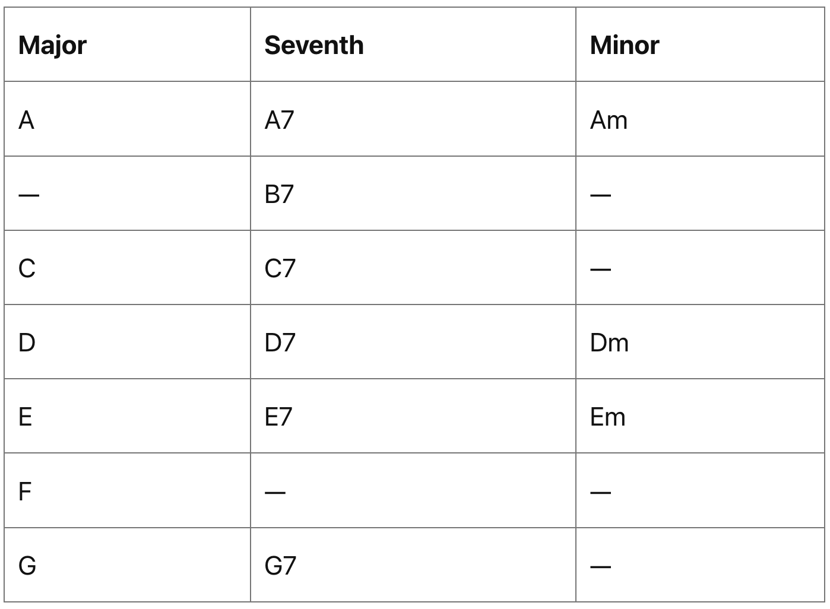Click the Major column header
The height and width of the screenshot is (609, 830).
[52, 45]
